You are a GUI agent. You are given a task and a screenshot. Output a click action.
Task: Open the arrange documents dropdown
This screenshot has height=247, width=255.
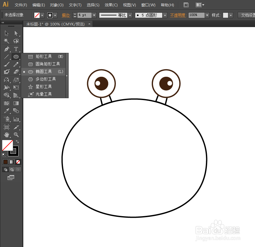(200, 5)
